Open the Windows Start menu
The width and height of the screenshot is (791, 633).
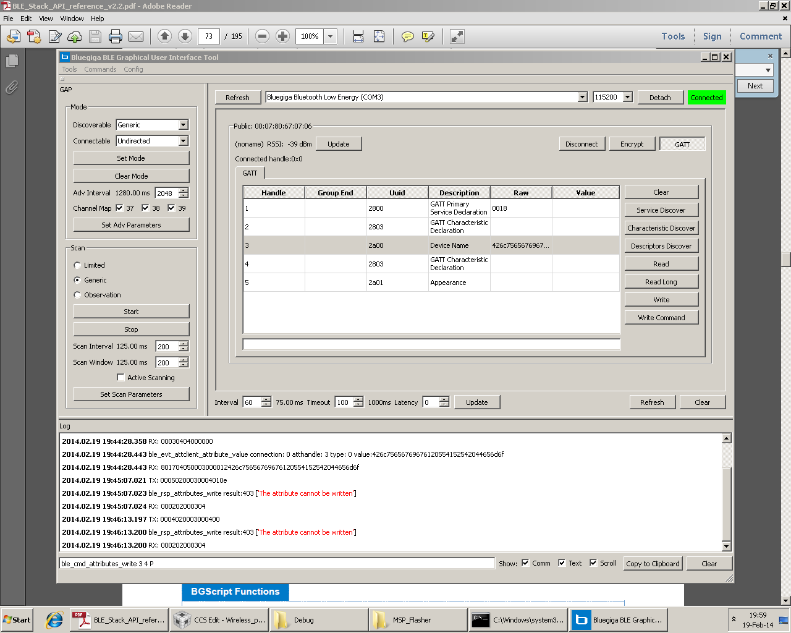click(17, 620)
